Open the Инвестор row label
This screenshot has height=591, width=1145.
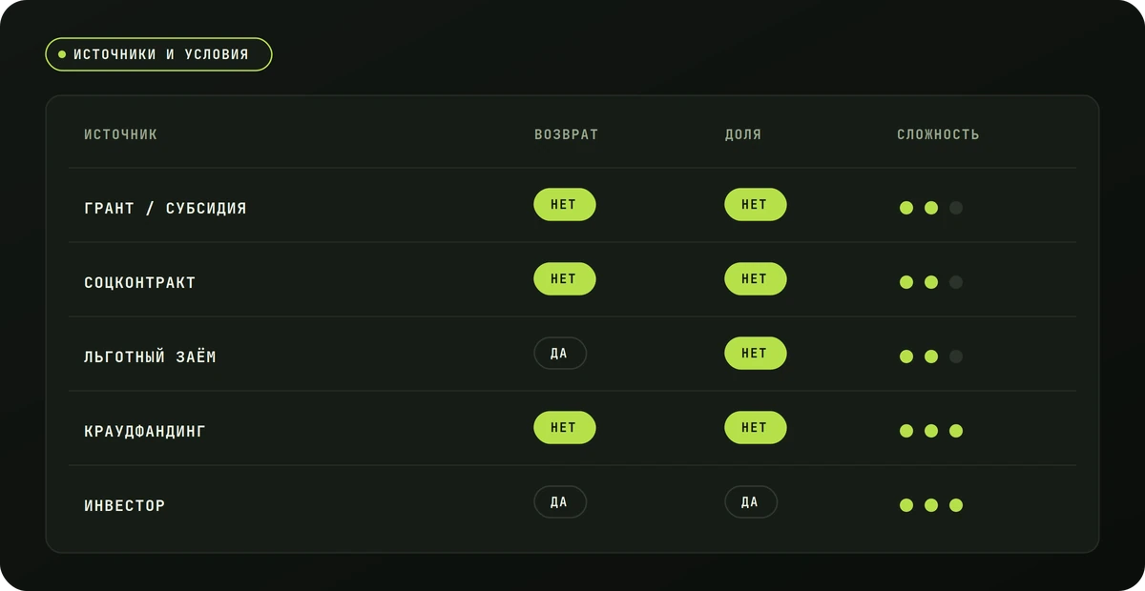point(125,505)
